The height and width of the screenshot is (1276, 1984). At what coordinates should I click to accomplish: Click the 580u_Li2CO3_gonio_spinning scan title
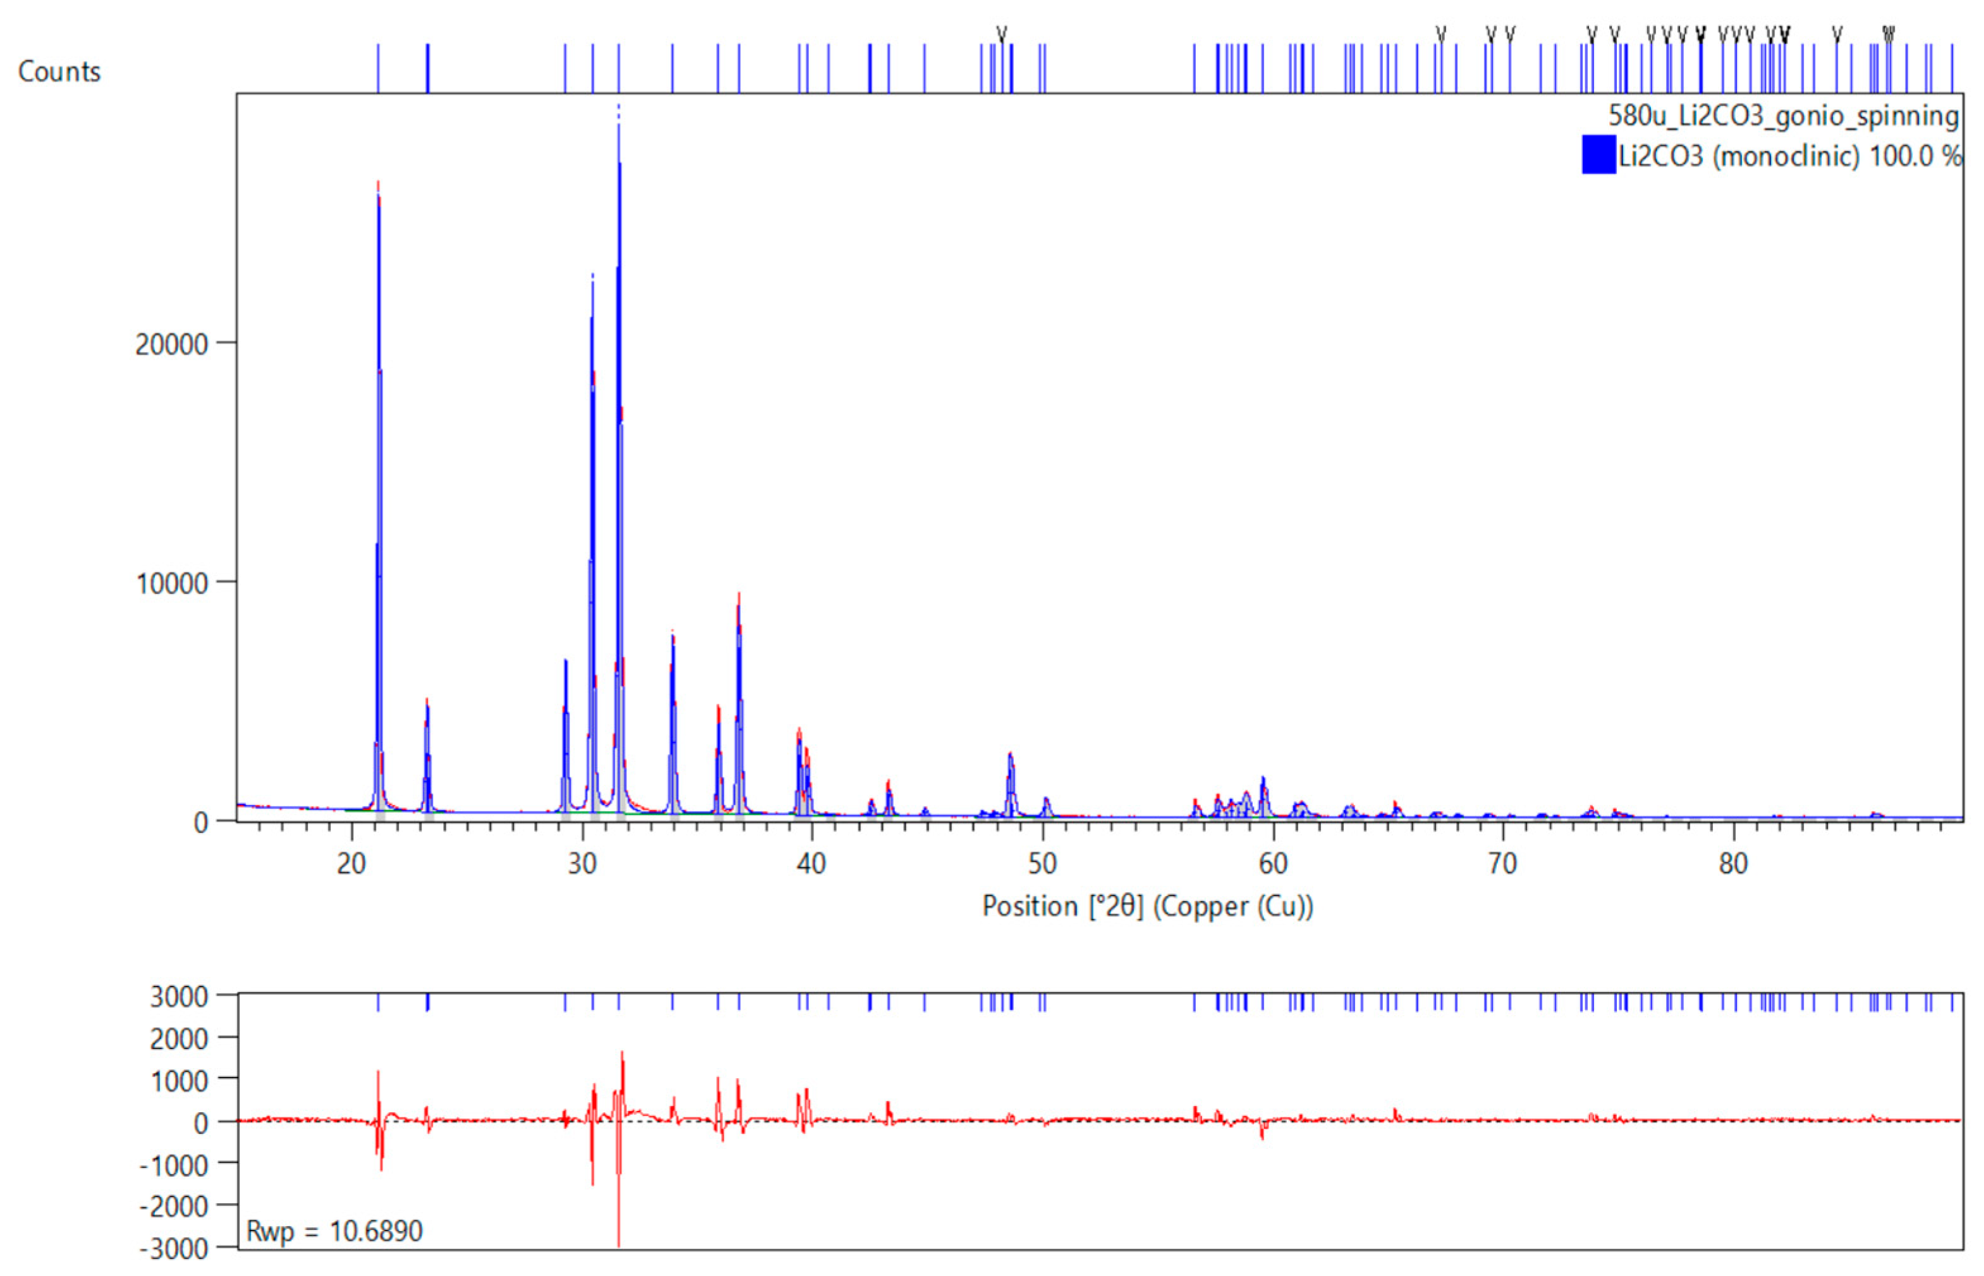[x=1783, y=115]
